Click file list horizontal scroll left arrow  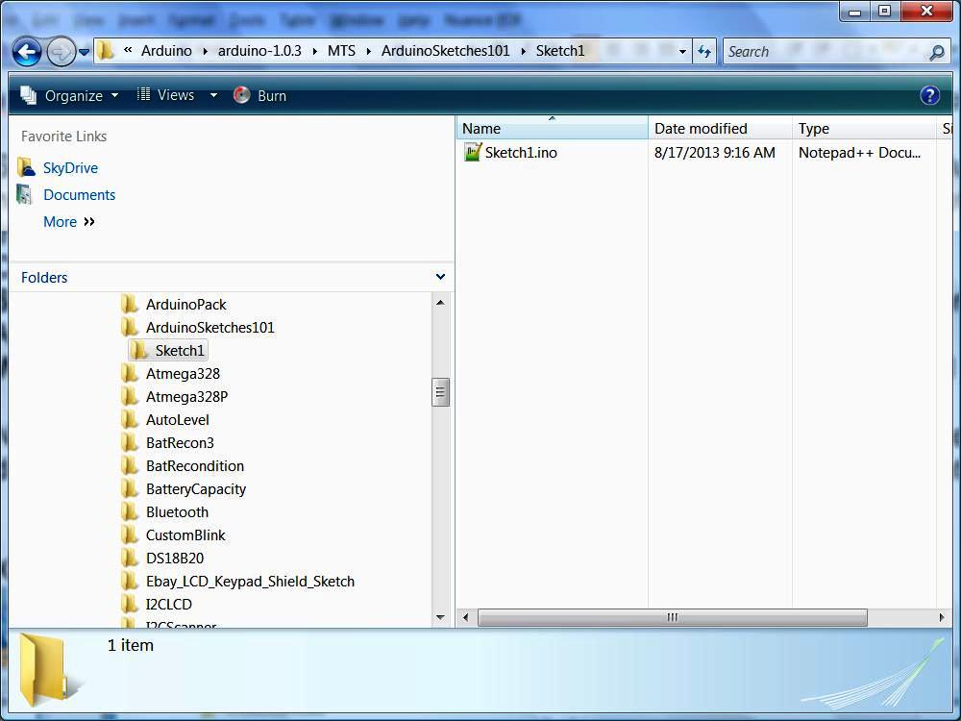click(466, 617)
